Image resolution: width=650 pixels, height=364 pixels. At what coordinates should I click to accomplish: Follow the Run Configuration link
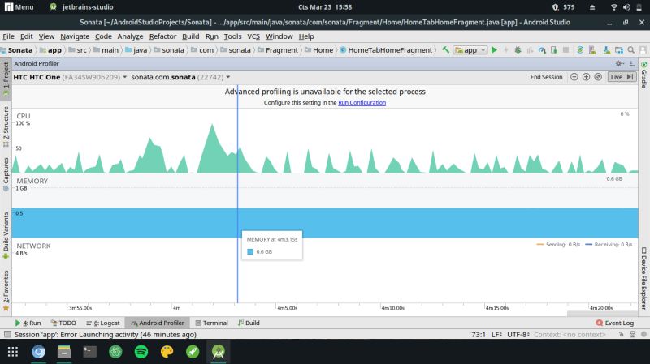(362, 103)
